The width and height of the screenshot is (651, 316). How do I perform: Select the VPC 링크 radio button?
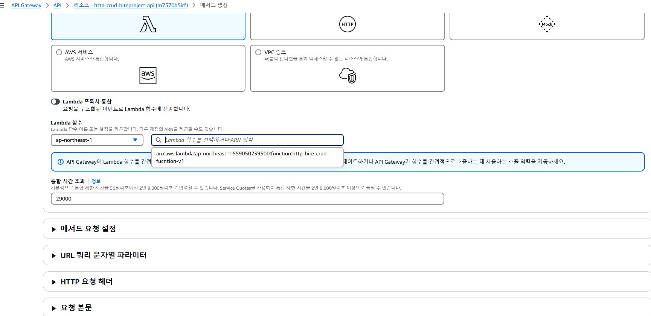point(258,52)
